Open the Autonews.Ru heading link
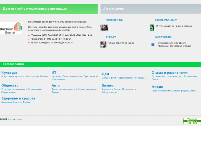 [x=163, y=37]
